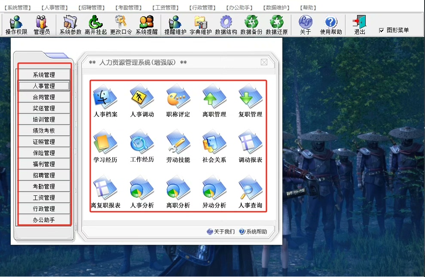Select 招聘管理 in the sidebar
Image resolution: width=425 pixels, height=277 pixels.
44,175
